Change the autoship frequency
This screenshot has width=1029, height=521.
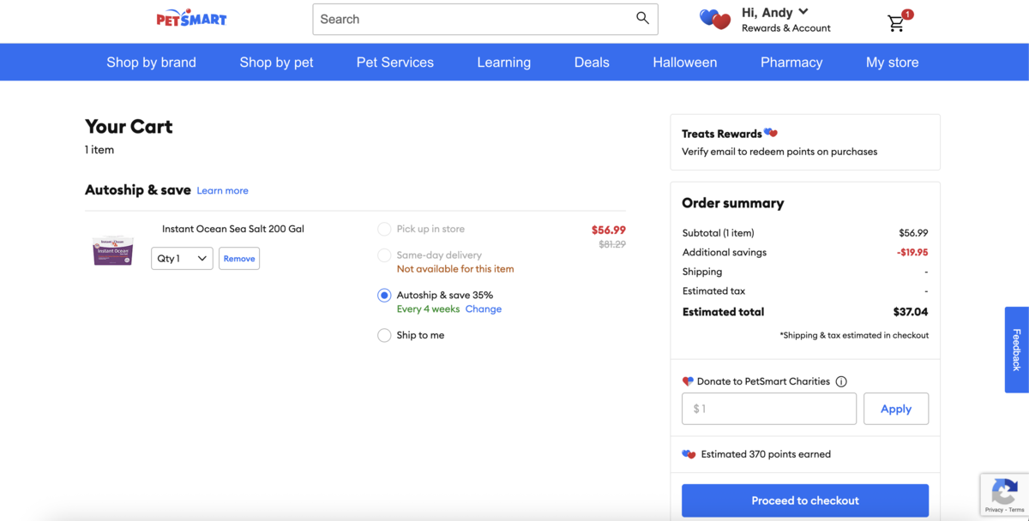tap(483, 309)
